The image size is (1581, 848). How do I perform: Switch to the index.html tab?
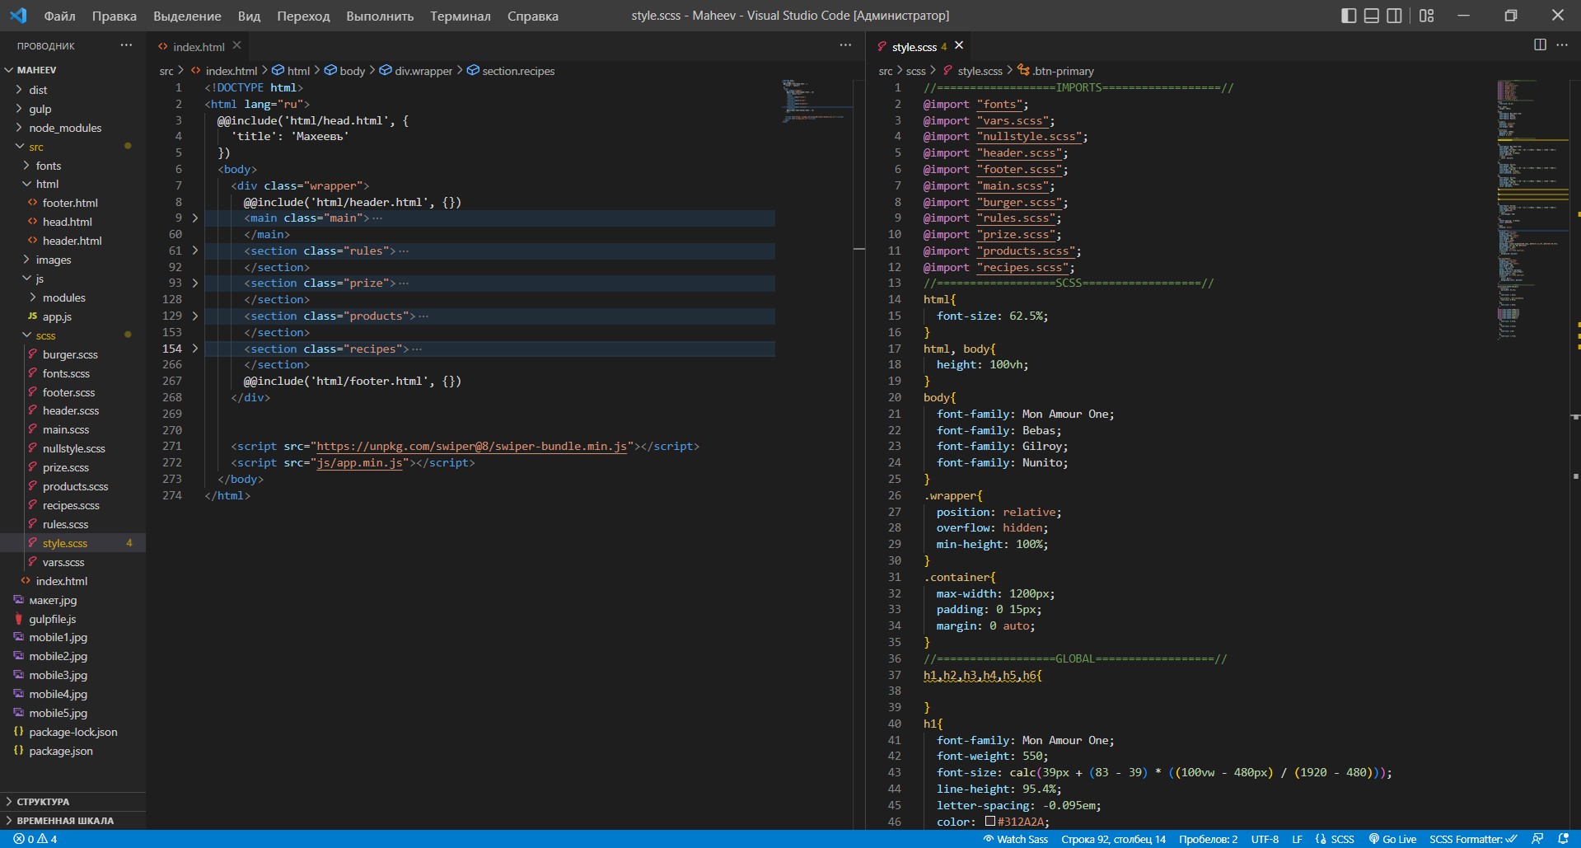198,47
